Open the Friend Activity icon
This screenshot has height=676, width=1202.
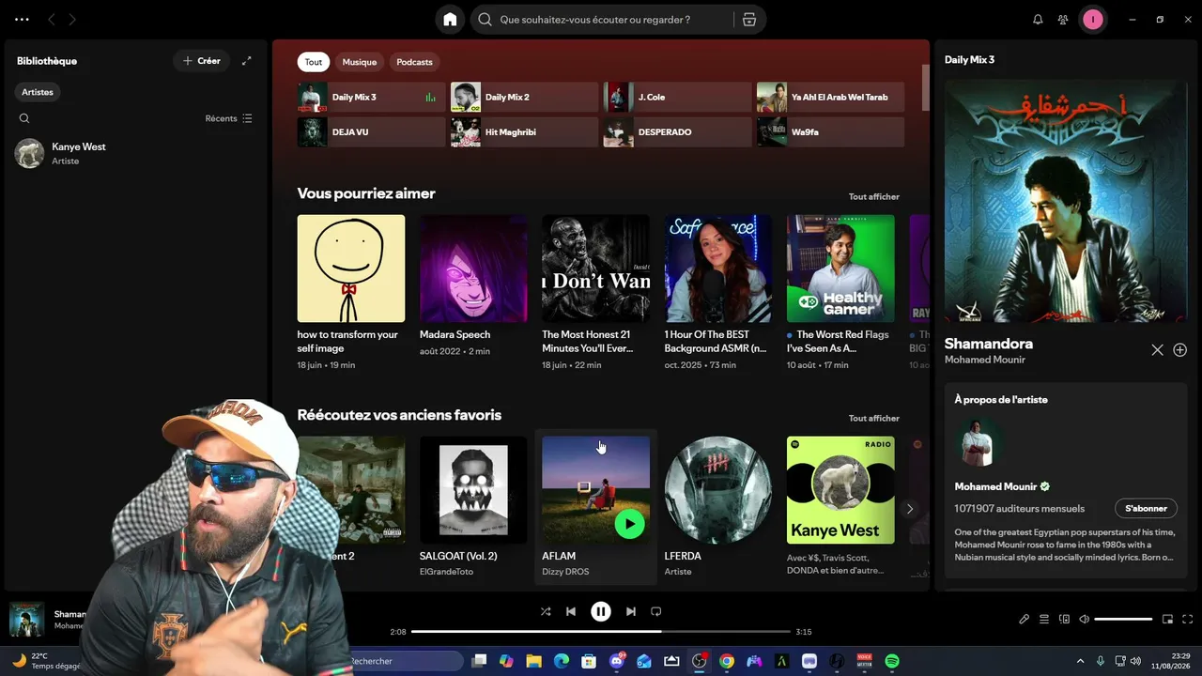pos(1063,20)
